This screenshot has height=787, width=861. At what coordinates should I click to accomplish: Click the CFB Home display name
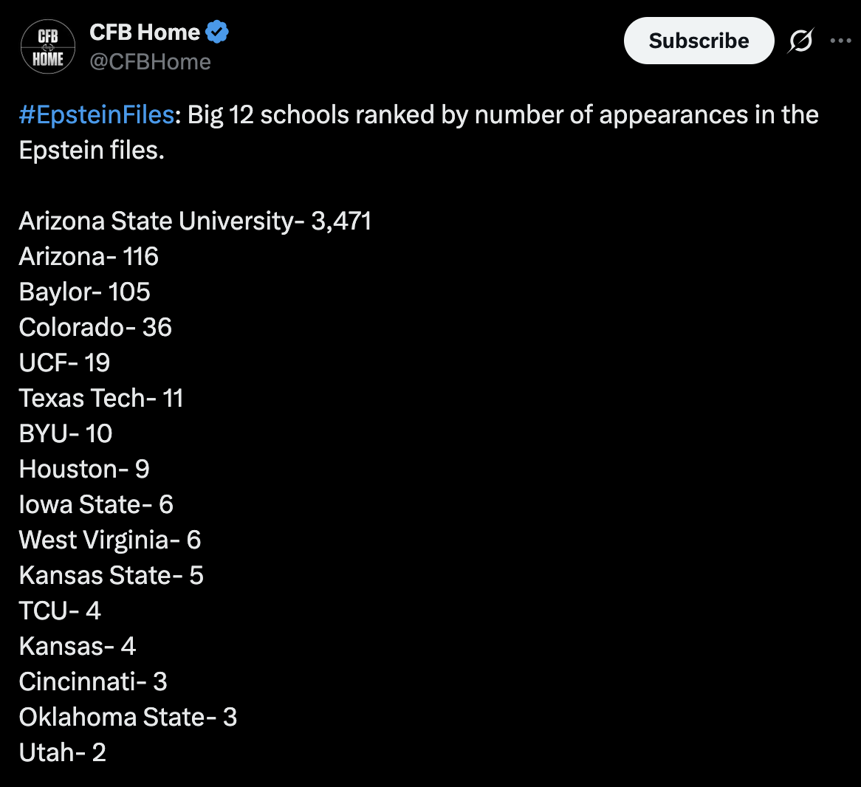tap(145, 32)
